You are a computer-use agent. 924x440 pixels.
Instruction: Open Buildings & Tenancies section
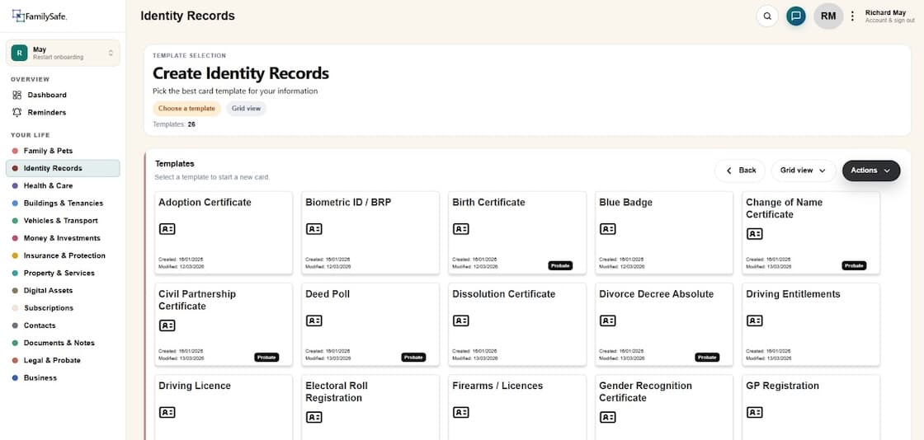63,204
